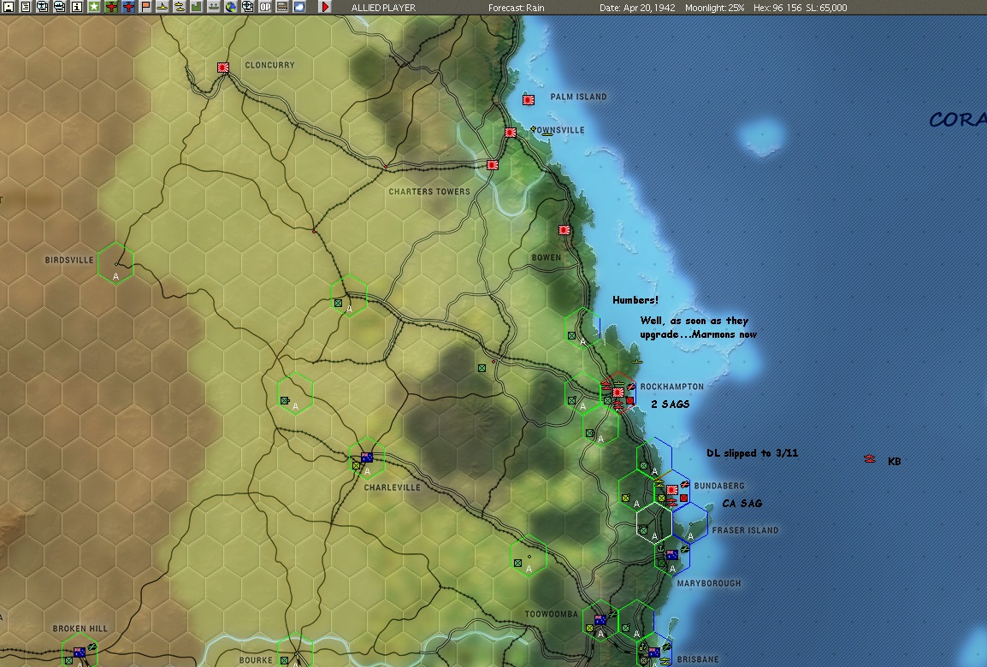Click the red KB carrier task force icon
Screen dimensions: 987x667
tap(869, 459)
